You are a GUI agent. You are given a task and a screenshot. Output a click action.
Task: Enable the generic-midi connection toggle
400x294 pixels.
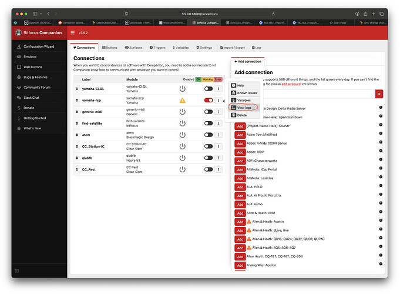[209, 112]
